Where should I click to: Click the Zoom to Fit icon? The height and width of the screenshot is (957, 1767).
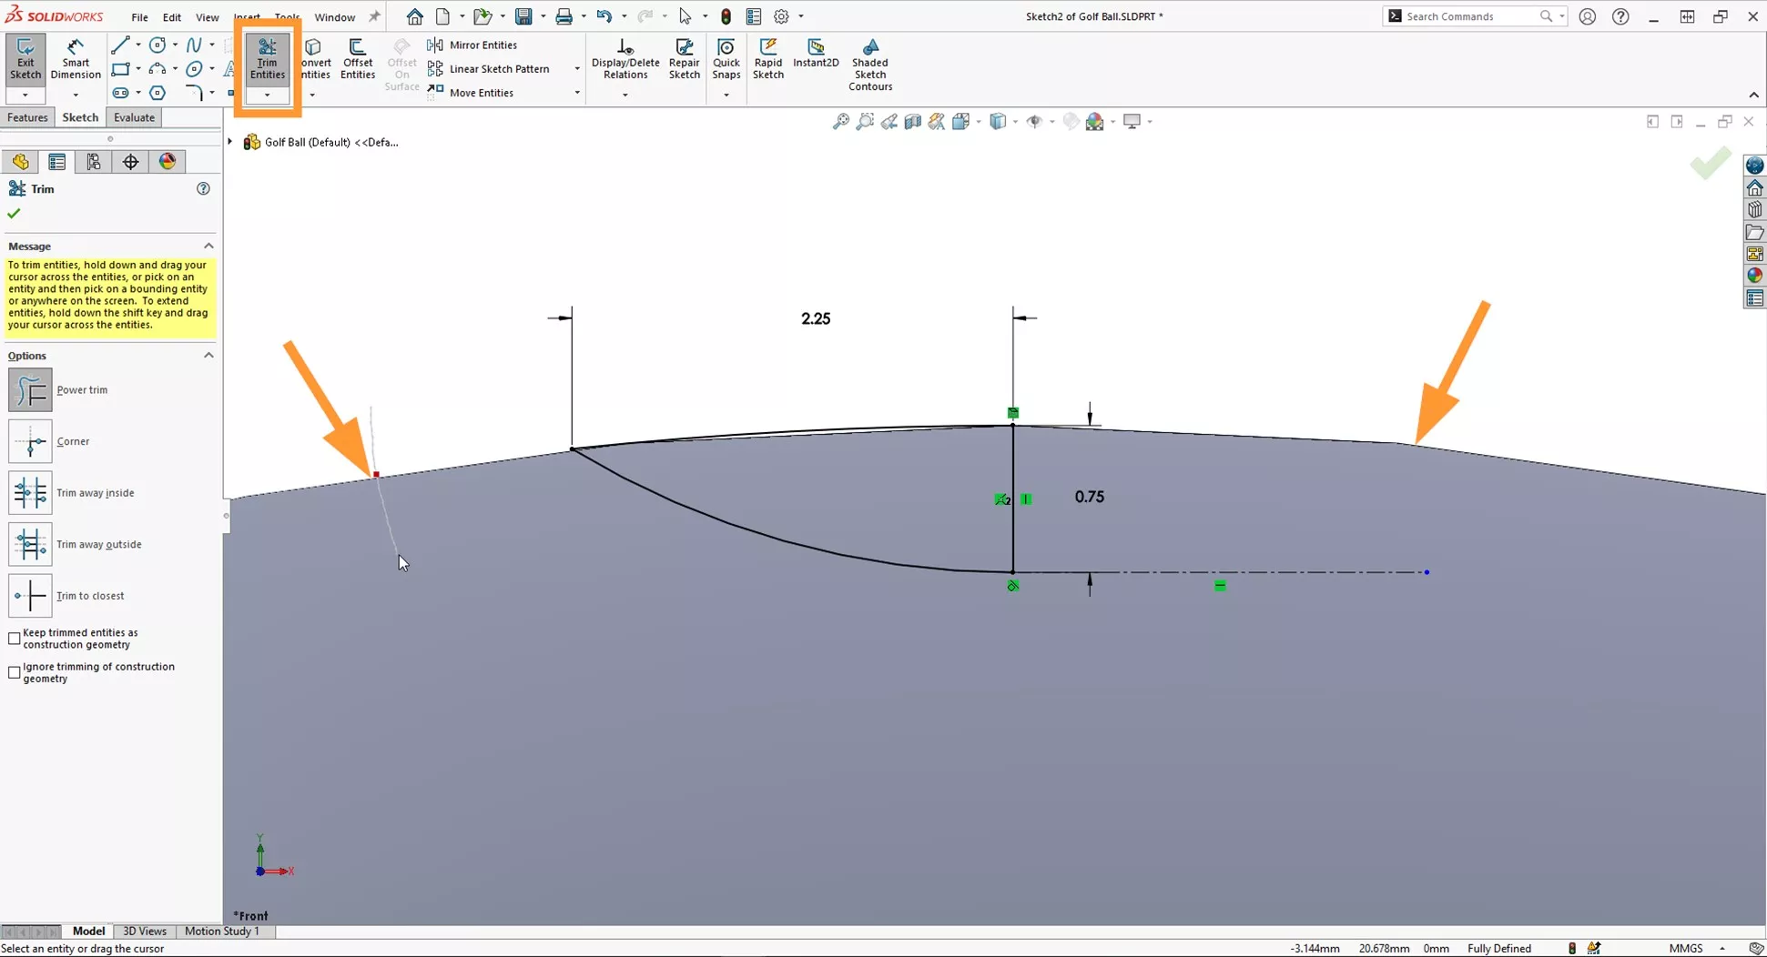tap(839, 121)
